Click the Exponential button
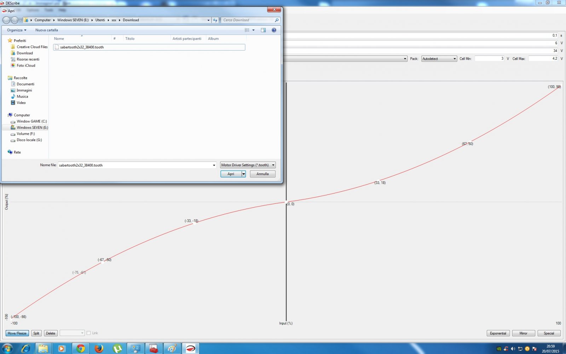The width and height of the screenshot is (566, 354). (498, 333)
